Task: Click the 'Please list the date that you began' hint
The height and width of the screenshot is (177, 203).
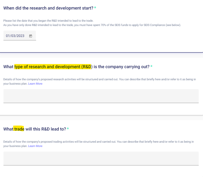Action: [x=48, y=21]
